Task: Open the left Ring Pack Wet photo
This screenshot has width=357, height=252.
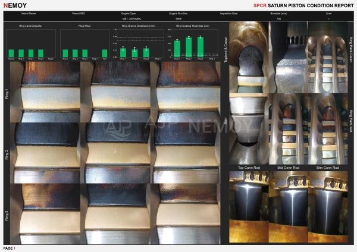Action: (x=289, y=129)
